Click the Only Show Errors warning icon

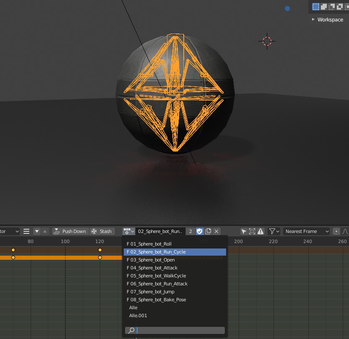tap(260, 231)
